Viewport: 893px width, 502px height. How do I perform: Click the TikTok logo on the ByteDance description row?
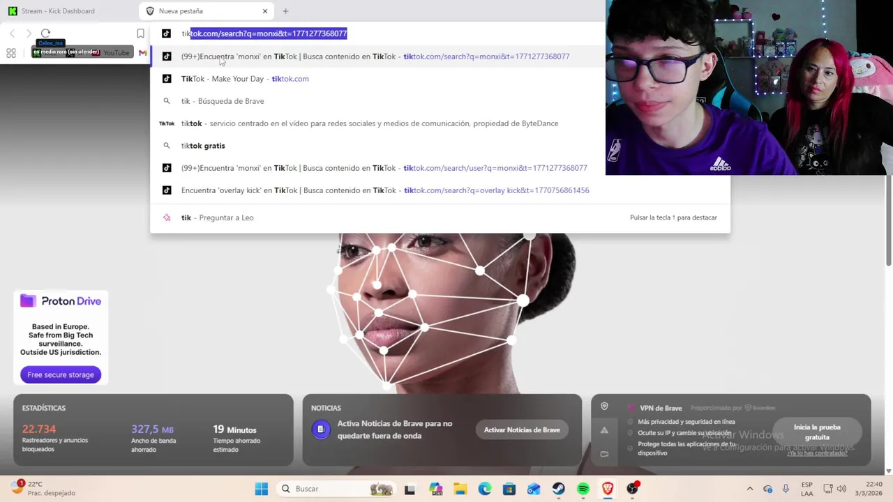[x=167, y=123]
